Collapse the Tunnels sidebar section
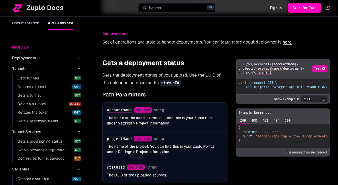Screen dimensions: 338x185 click(x=79, y=68)
